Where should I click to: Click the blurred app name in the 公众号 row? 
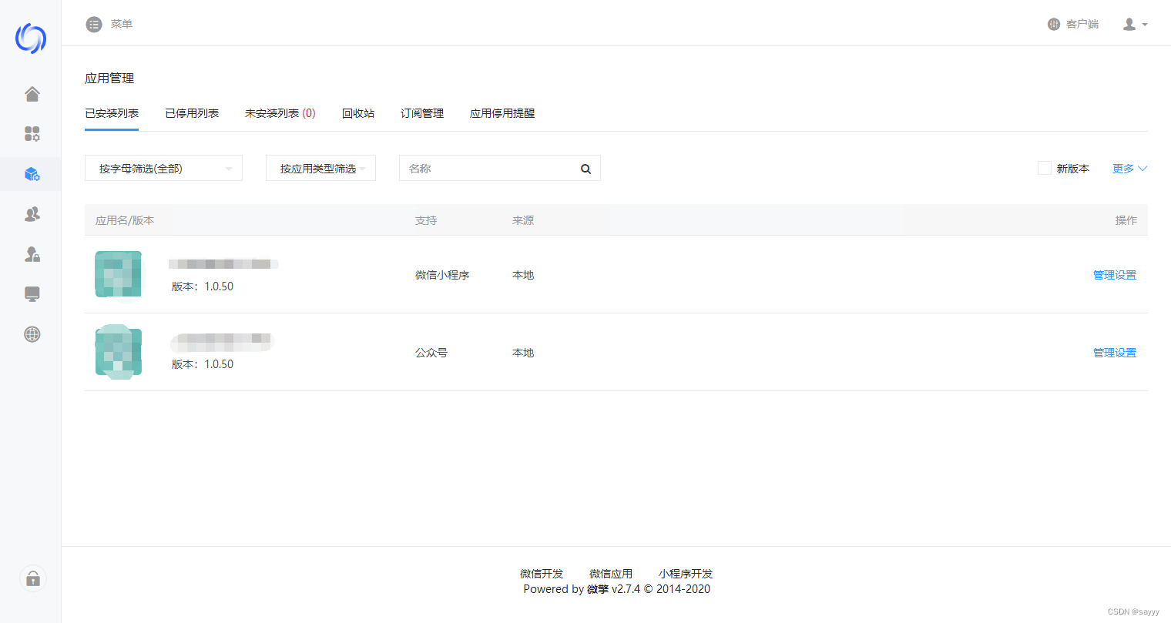pyautogui.click(x=222, y=341)
